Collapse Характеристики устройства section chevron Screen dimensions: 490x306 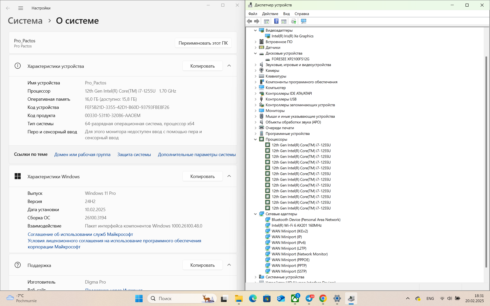coord(229,66)
